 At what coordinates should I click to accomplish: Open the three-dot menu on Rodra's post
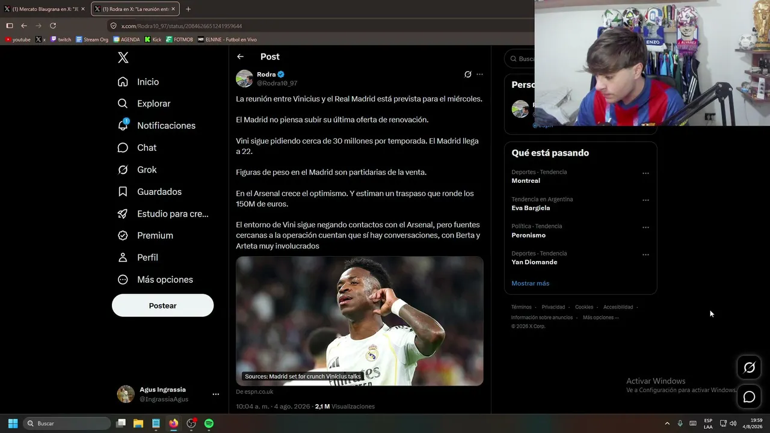point(479,75)
